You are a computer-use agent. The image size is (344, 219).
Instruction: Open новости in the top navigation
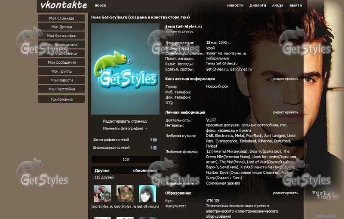point(235,5)
